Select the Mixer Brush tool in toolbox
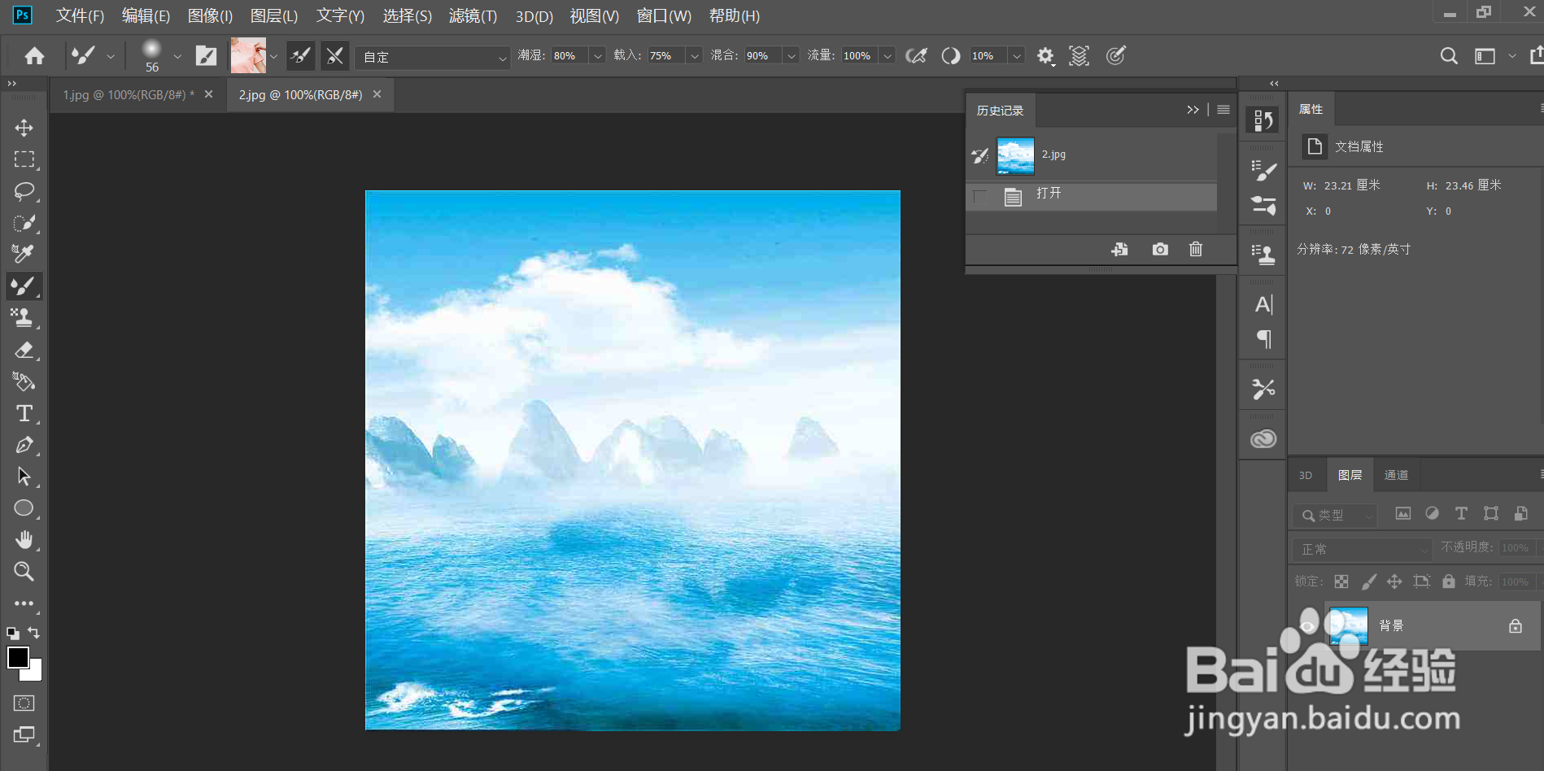This screenshot has height=771, width=1544. coord(24,285)
